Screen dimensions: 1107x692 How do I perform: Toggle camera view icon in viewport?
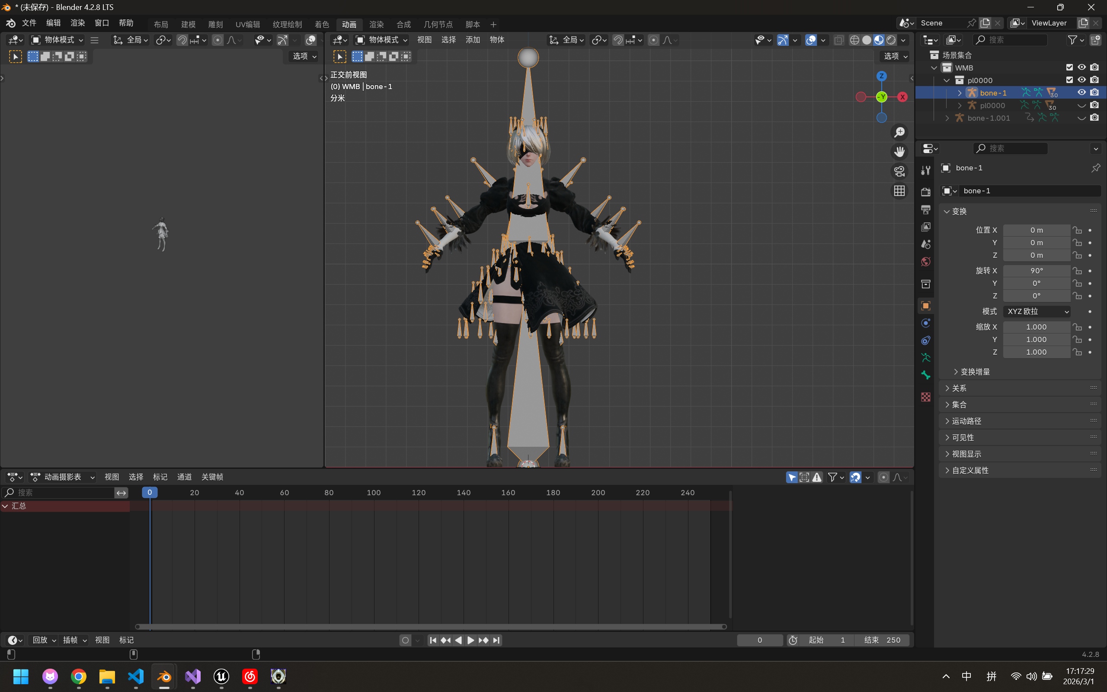point(899,171)
